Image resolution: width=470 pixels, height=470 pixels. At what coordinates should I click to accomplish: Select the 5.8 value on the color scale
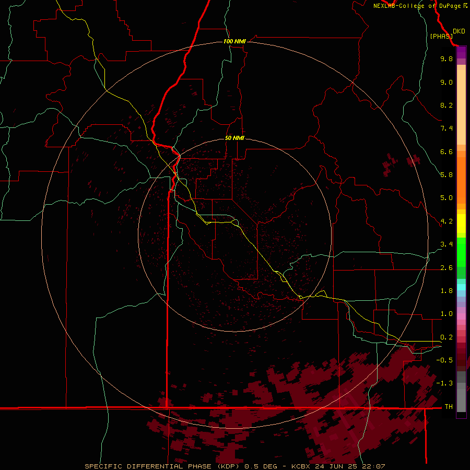[x=446, y=175]
